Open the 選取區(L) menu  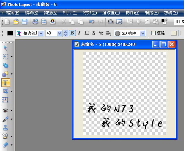[111, 13]
